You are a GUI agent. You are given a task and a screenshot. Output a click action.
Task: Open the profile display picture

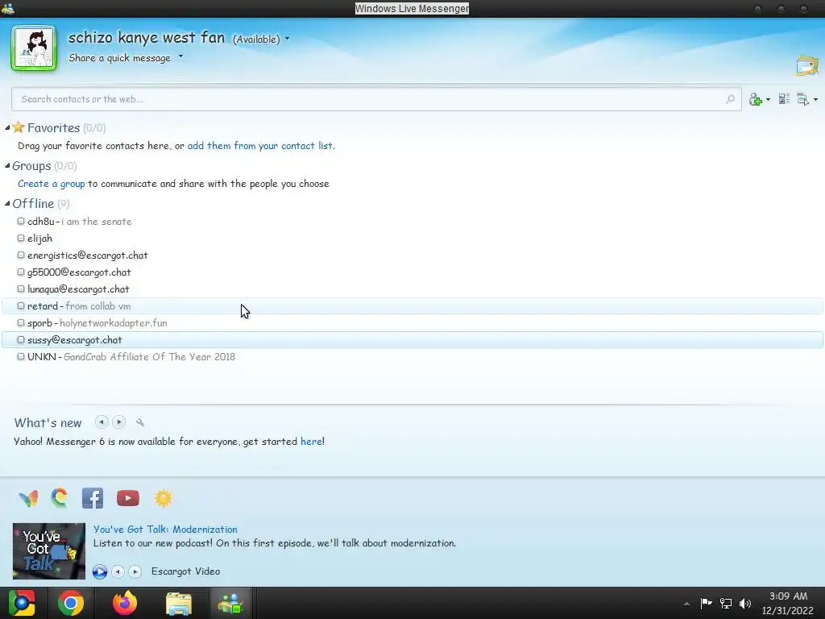pos(34,48)
